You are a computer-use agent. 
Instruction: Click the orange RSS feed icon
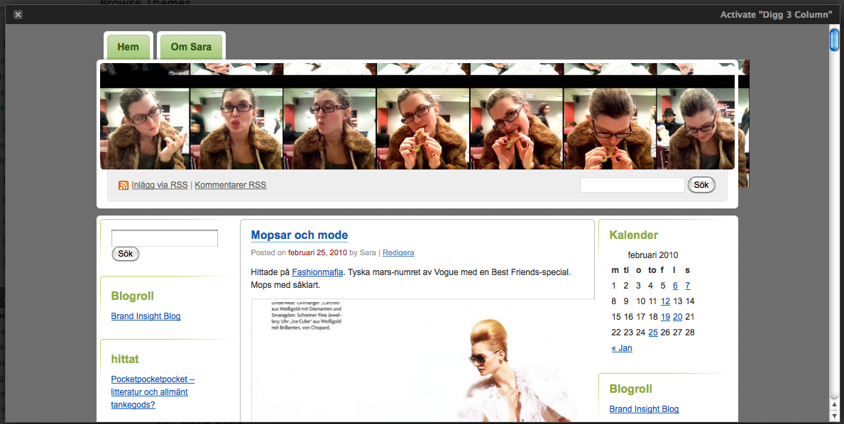click(x=124, y=185)
